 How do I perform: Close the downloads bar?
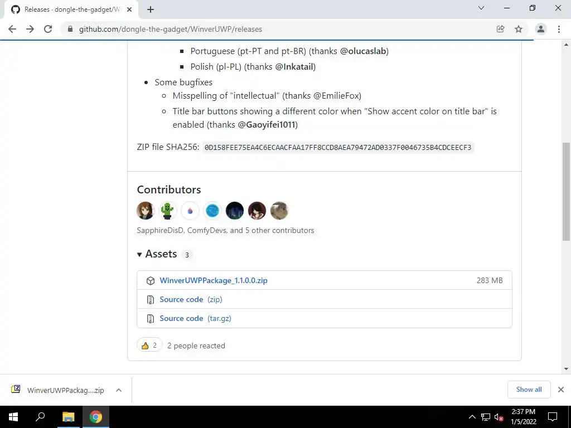[x=561, y=390]
